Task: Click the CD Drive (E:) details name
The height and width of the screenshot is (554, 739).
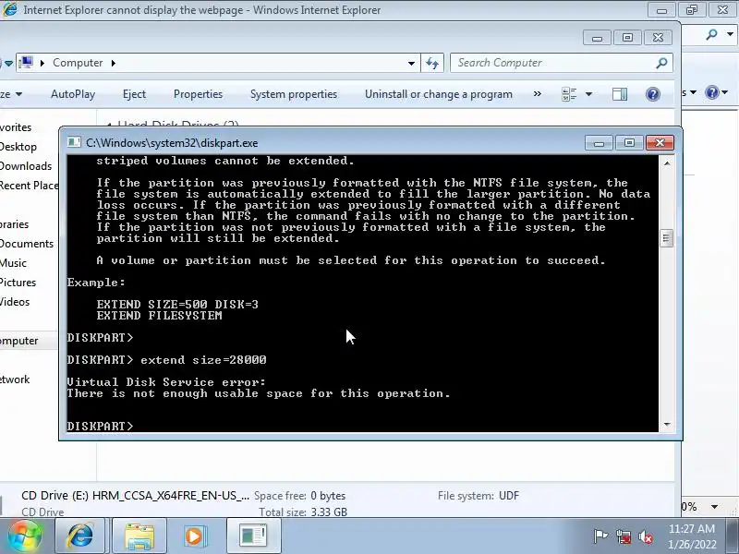Action: point(135,496)
